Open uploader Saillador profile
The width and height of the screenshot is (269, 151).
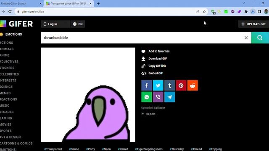tap(159, 108)
